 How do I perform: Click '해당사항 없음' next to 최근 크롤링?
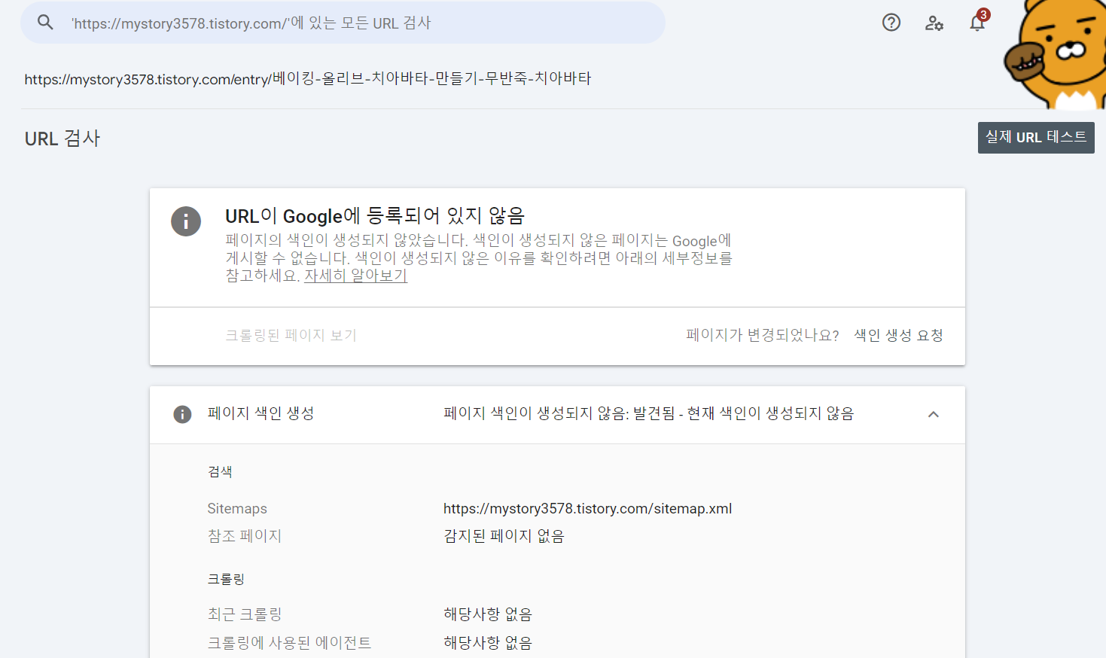pos(488,614)
